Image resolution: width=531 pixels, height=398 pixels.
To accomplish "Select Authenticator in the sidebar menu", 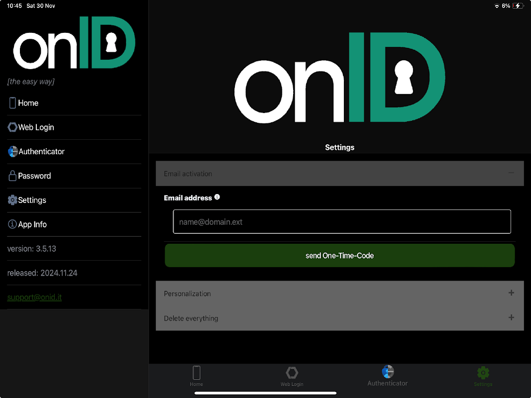I will pos(74,152).
